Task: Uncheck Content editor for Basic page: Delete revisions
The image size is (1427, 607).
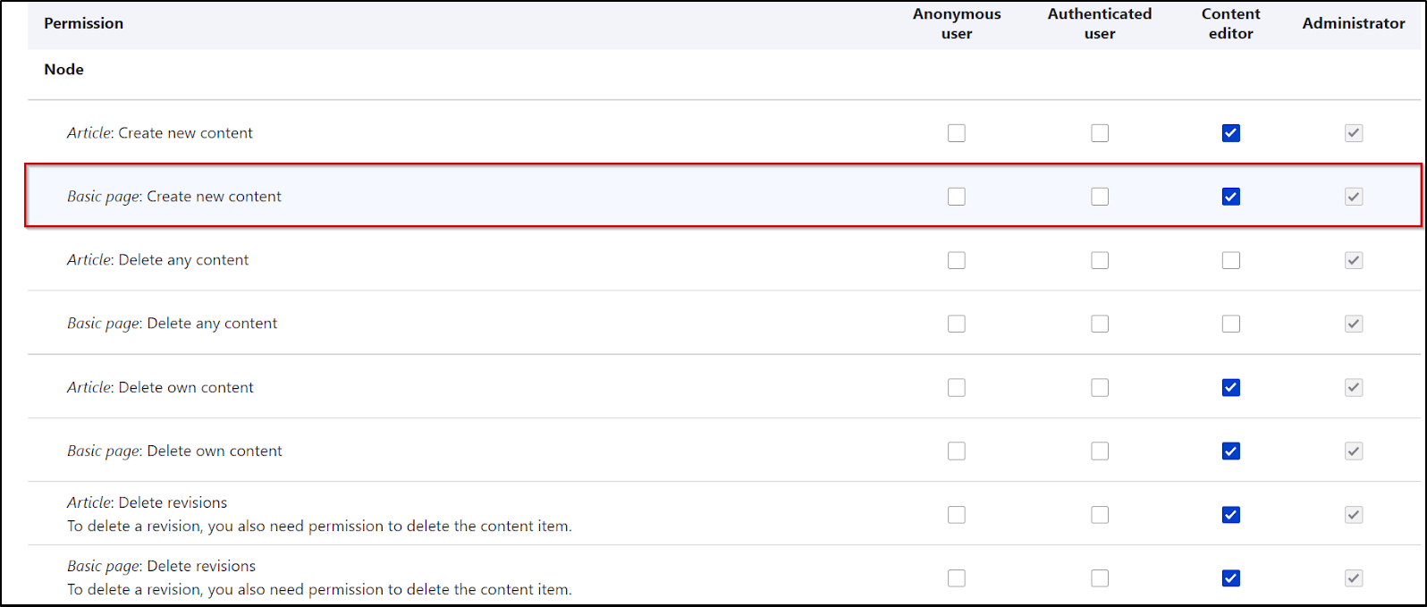Action: pyautogui.click(x=1231, y=578)
